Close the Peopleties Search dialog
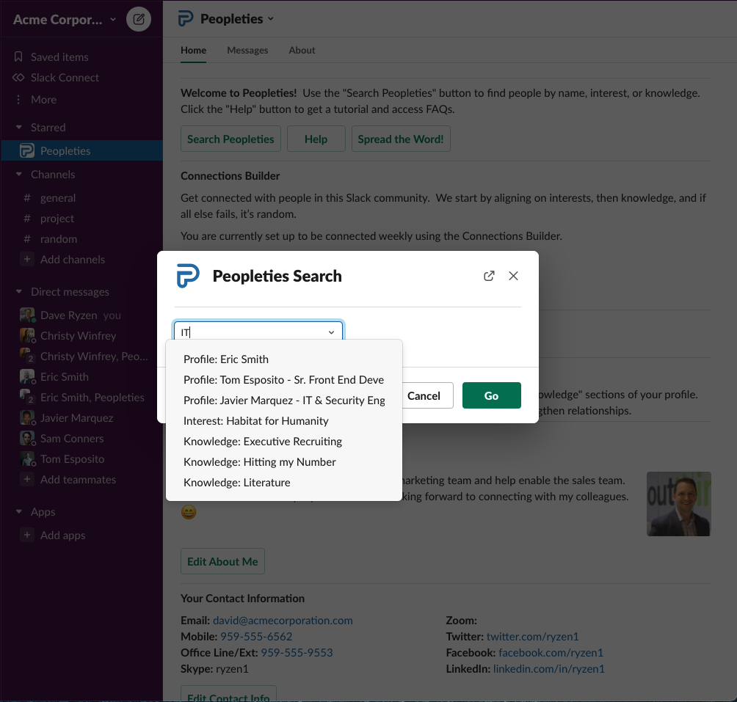Screen dimensions: 737x702 (513, 276)
